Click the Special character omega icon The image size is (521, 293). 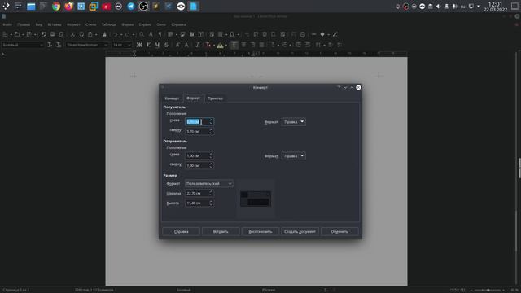232,34
